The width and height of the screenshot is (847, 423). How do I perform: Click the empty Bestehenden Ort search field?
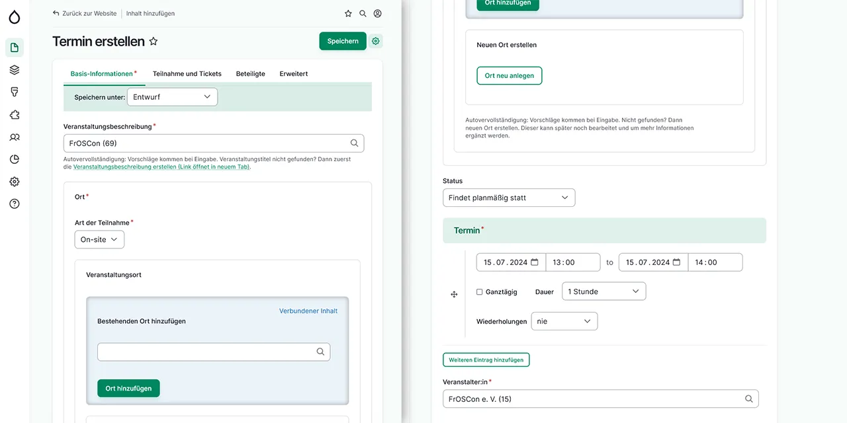click(214, 352)
